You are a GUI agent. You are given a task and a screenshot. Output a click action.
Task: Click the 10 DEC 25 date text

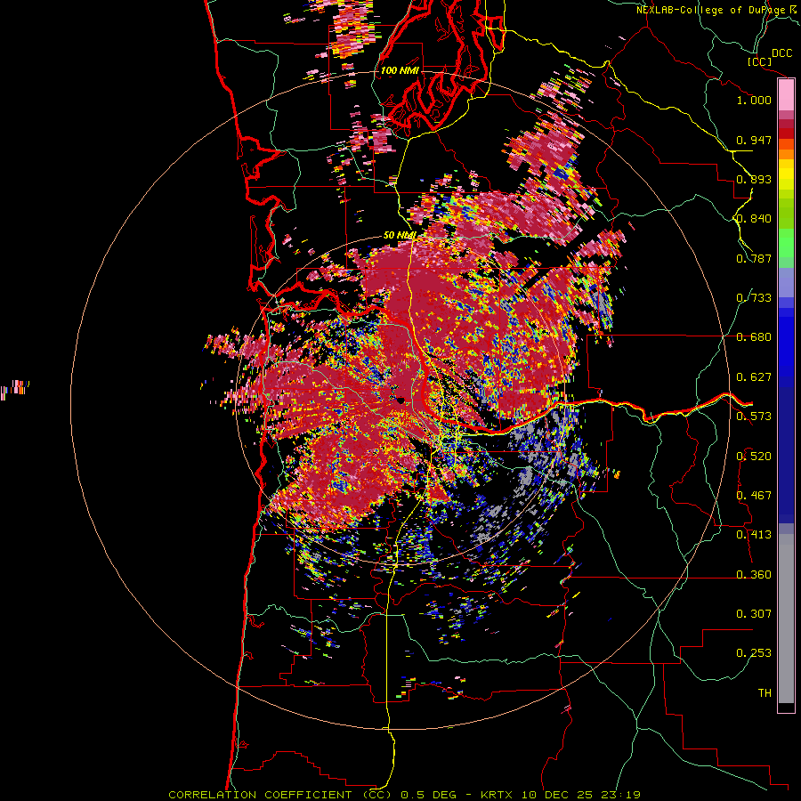click(x=555, y=795)
